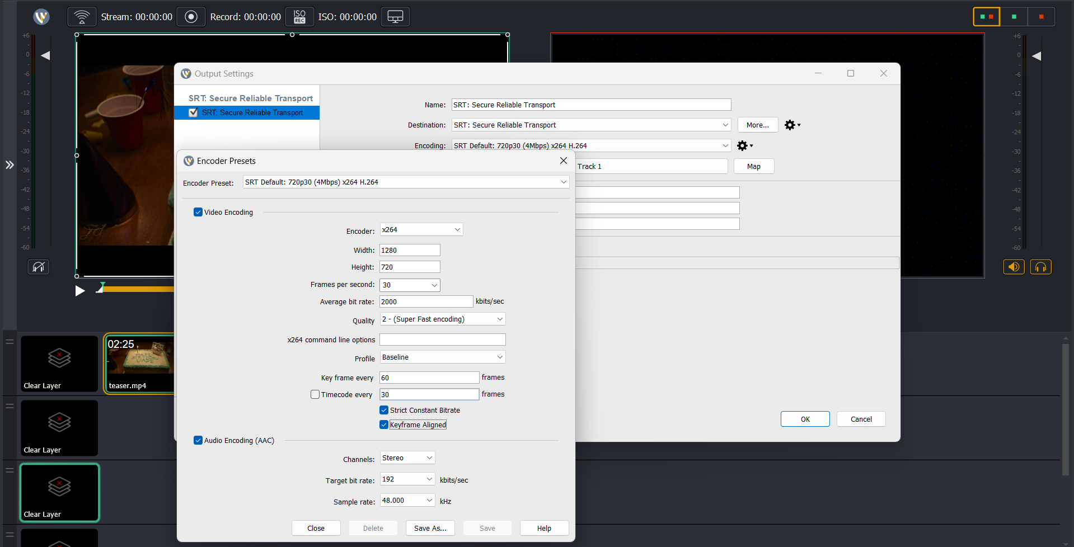This screenshot has width=1074, height=547.
Task: Click the left audio meter level arrow
Action: pos(45,55)
